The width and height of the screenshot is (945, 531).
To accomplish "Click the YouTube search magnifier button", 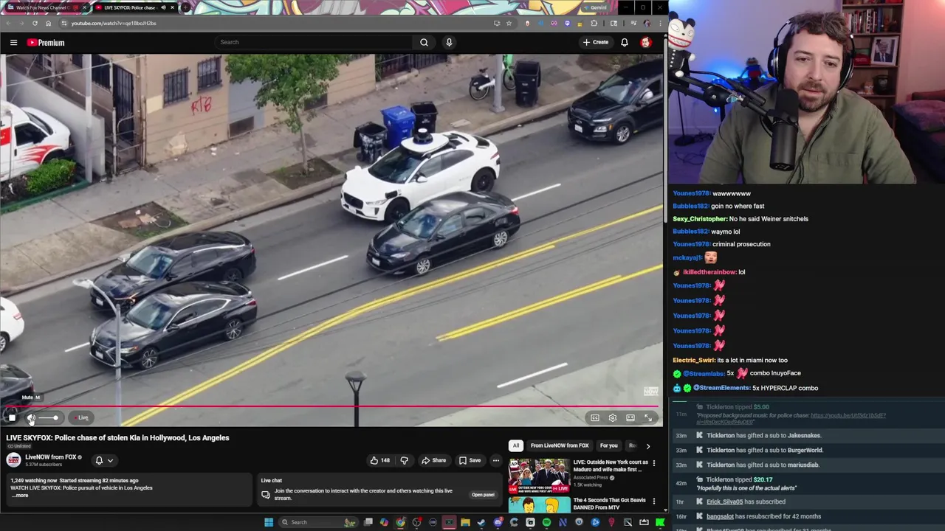I will [x=424, y=42].
